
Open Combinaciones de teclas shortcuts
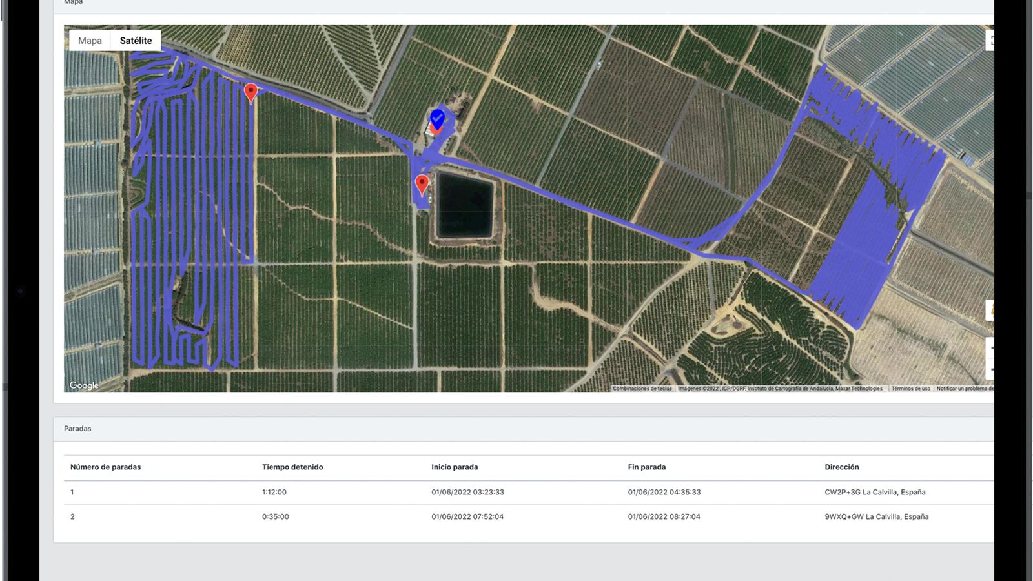[x=642, y=389]
